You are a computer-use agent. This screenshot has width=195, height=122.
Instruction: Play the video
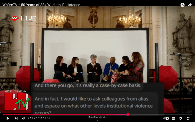tap(8, 118)
